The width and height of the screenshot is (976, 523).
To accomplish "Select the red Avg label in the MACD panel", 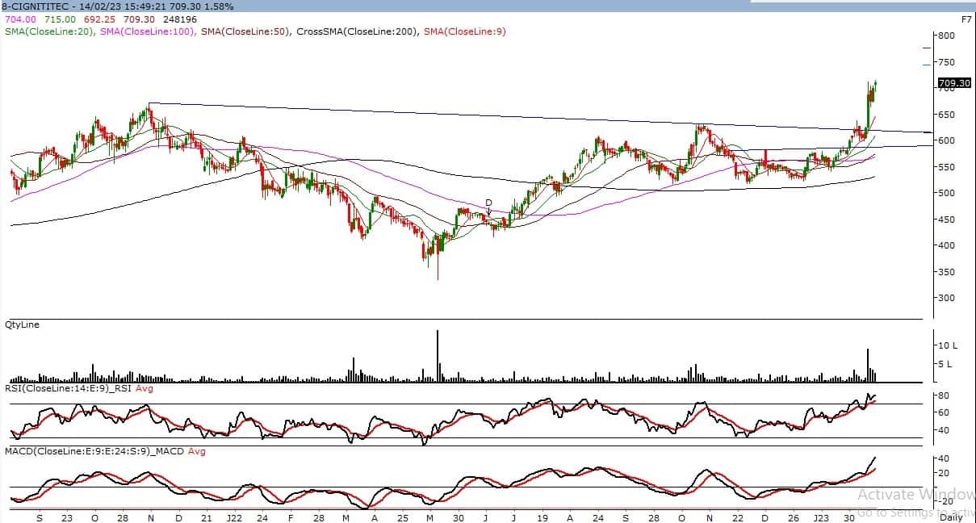I will pyautogui.click(x=197, y=451).
